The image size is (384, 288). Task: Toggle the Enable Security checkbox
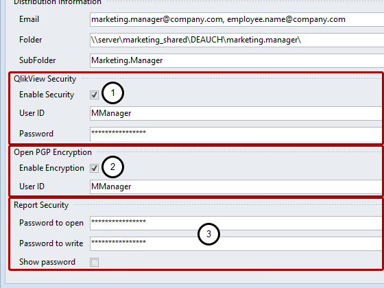95,95
